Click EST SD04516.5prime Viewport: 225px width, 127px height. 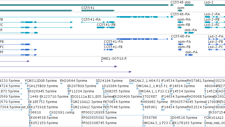click(184, 118)
